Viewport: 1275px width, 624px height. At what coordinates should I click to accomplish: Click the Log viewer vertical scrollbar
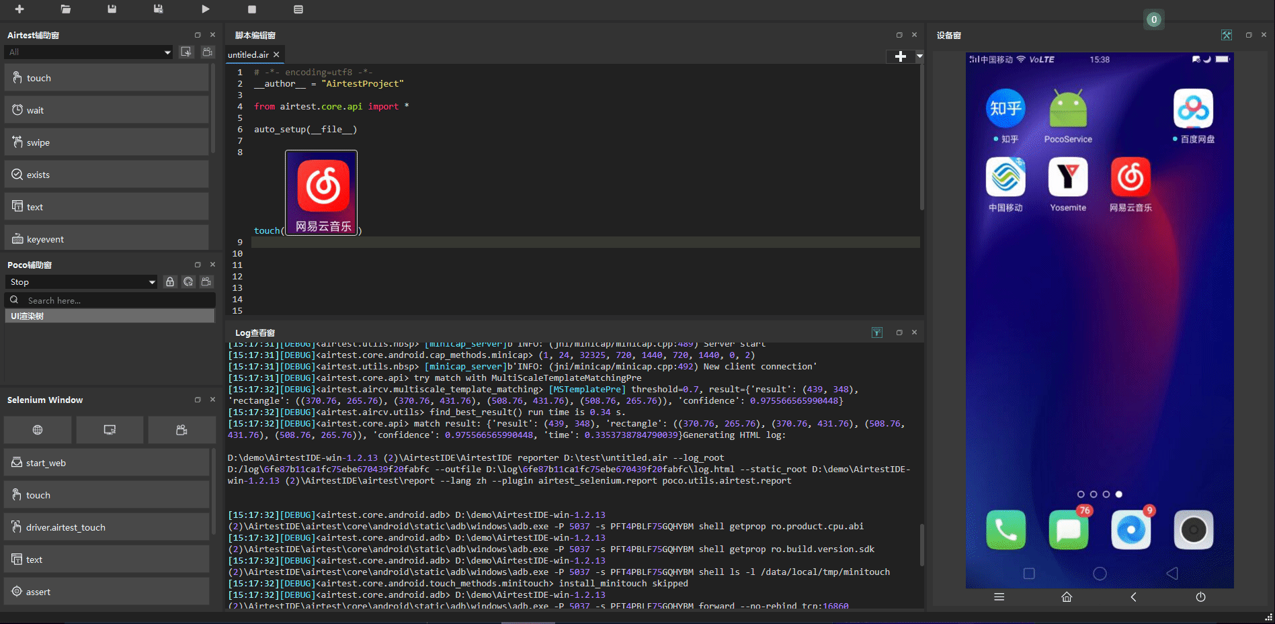[921, 544]
